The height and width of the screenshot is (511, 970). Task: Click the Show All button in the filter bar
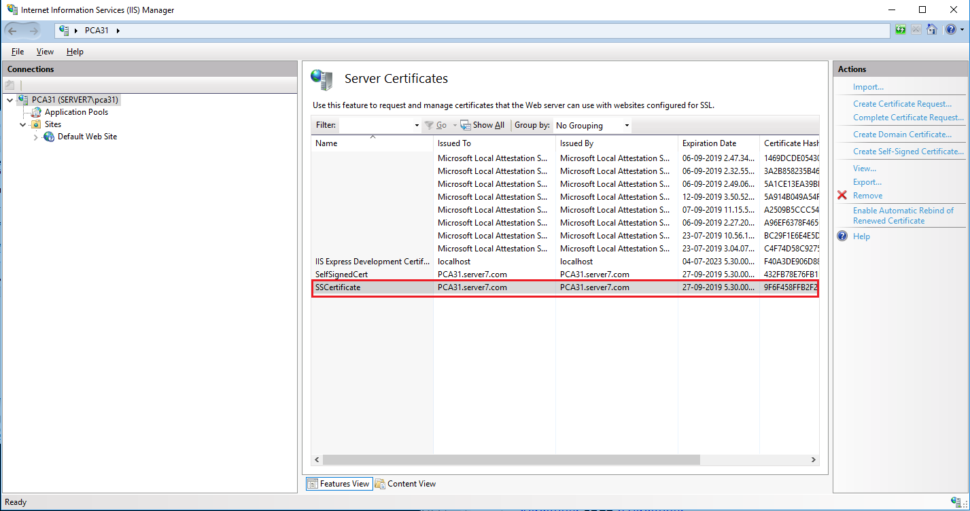483,125
